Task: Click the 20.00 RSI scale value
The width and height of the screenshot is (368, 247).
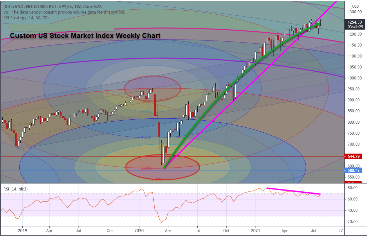Action: point(352,221)
